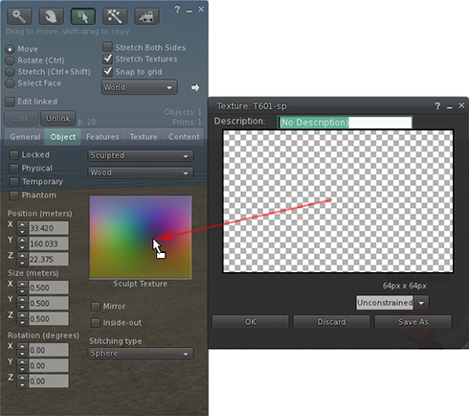Screen dimensions: 469x416
Task: Switch to the Content tab
Action: tap(184, 137)
